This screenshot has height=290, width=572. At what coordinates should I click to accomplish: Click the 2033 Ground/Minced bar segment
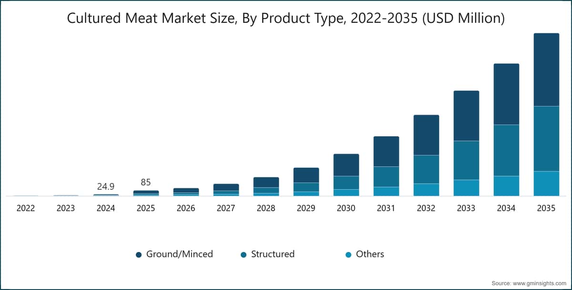coord(466,116)
